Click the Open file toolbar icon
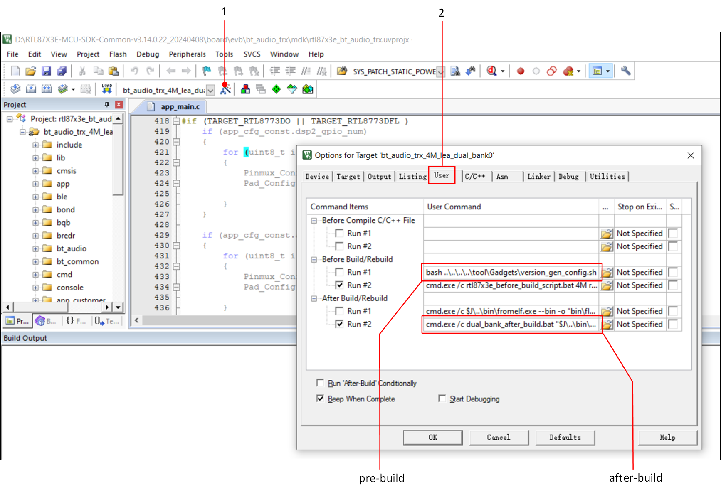Image resolution: width=721 pixels, height=492 pixels. click(x=30, y=71)
